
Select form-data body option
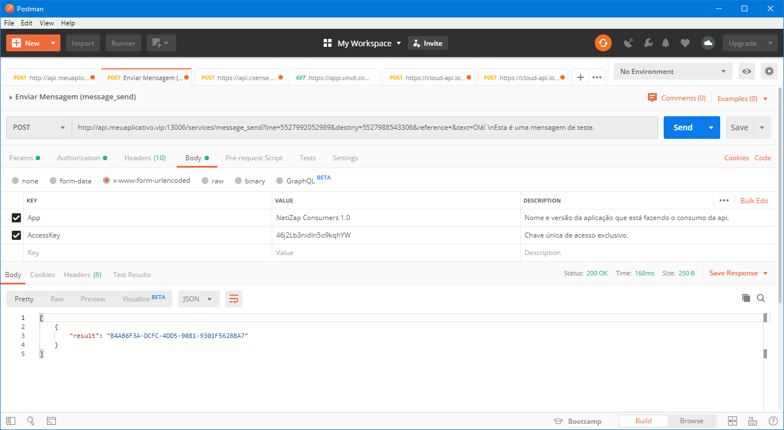(x=54, y=181)
